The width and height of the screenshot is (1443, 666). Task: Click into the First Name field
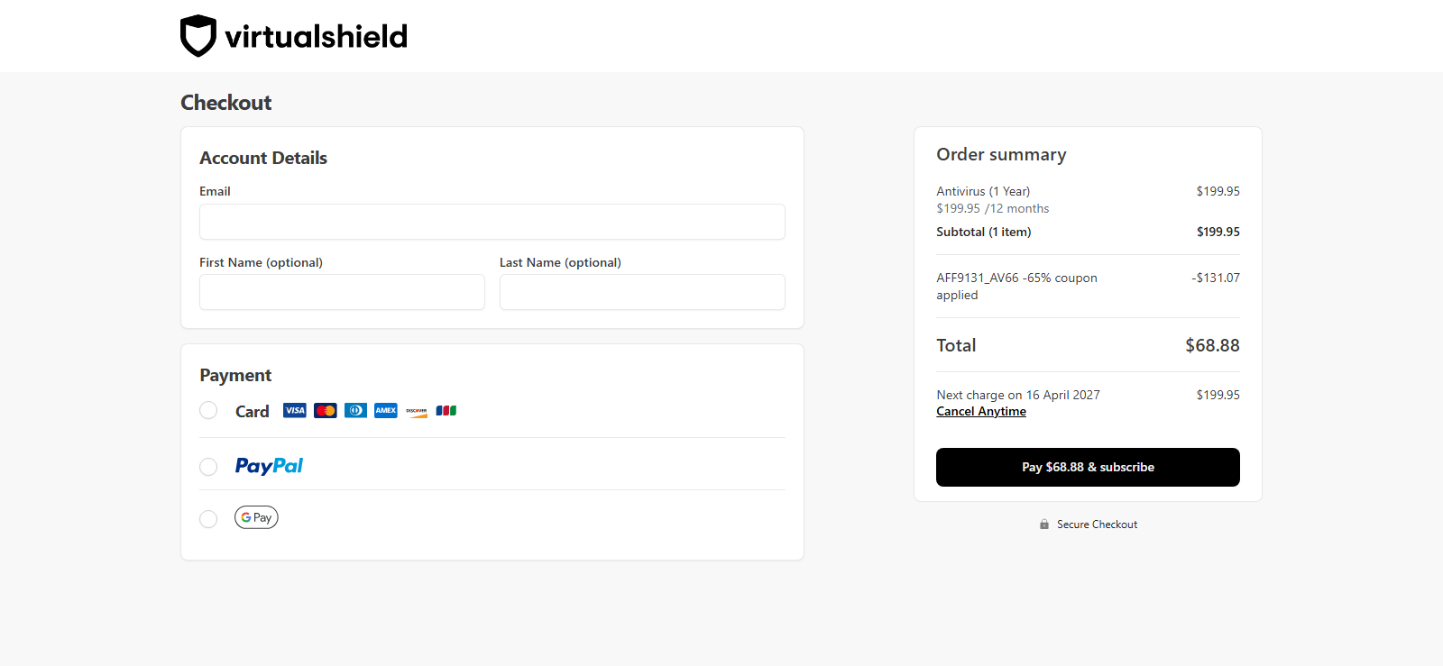click(x=342, y=292)
